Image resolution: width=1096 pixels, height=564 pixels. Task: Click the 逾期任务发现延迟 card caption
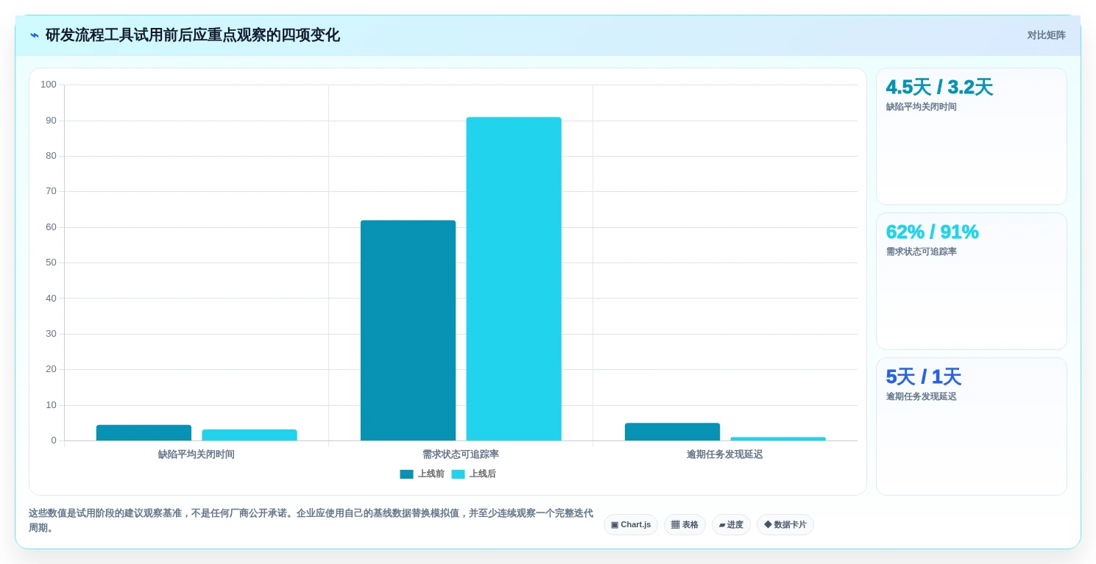tap(921, 396)
